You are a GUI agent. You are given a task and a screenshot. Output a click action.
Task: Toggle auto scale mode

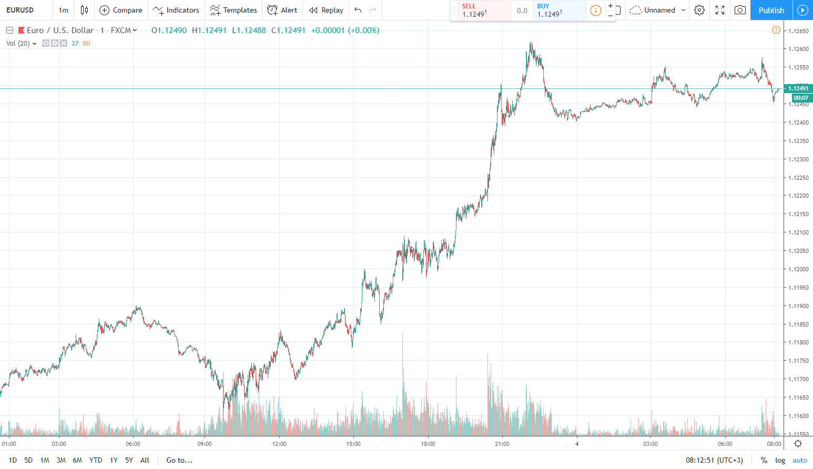coord(800,460)
